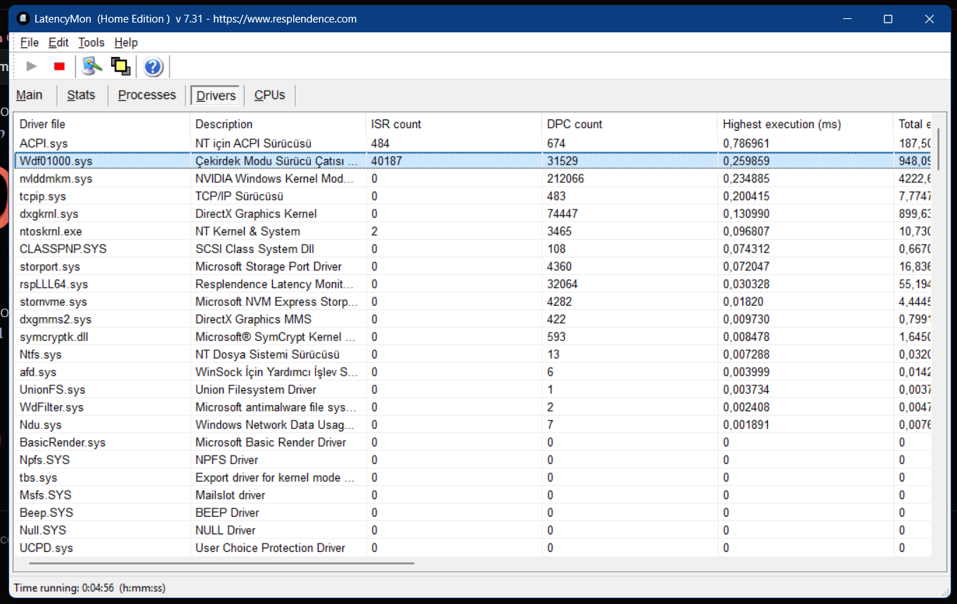Switch to the Processes tab
Viewport: 957px width, 604px height.
[147, 95]
